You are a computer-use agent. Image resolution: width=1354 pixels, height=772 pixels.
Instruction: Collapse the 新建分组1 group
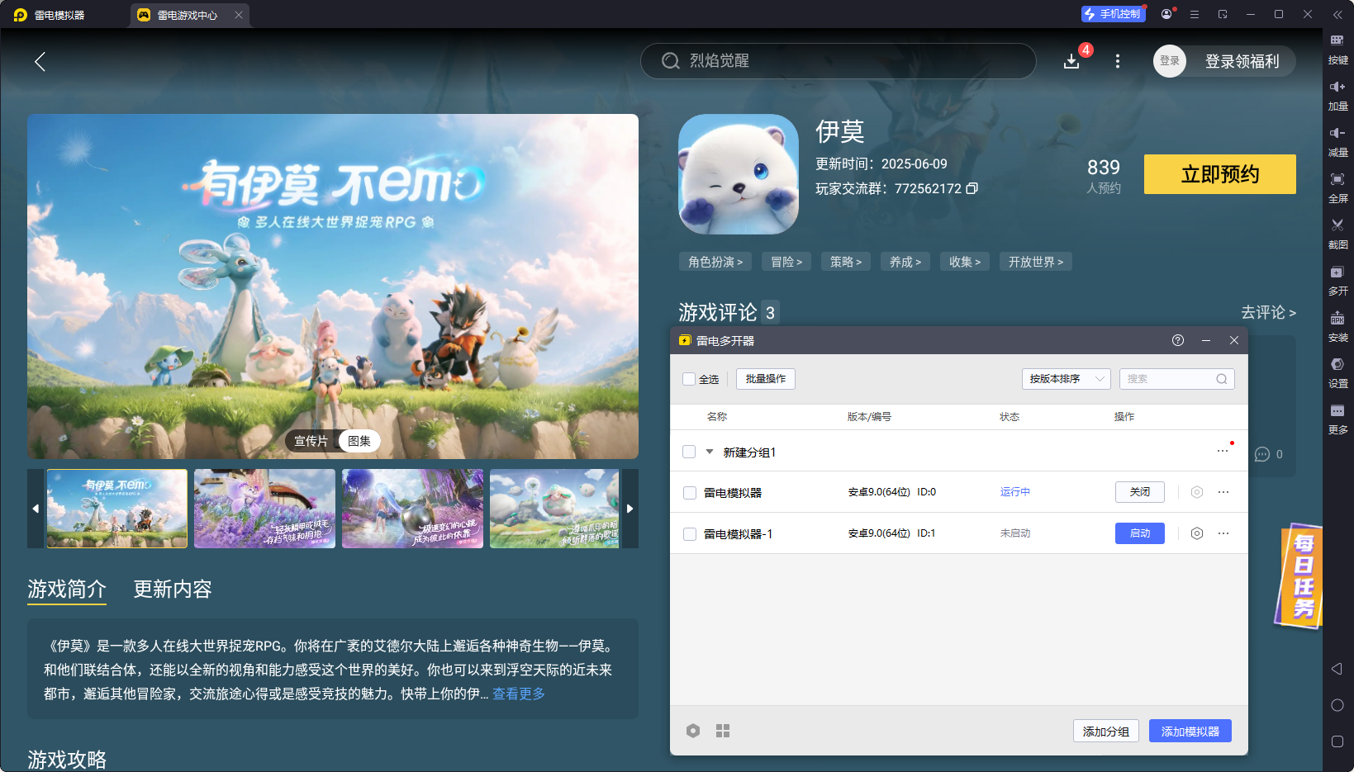pos(709,452)
